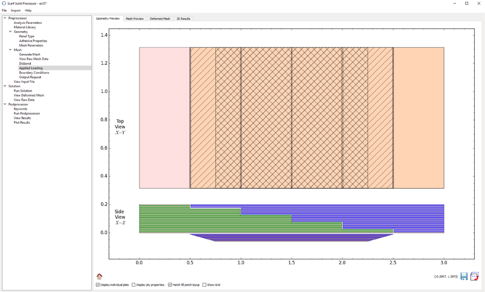Open the Import menu
This screenshot has width=485, height=292.
pyautogui.click(x=16, y=10)
